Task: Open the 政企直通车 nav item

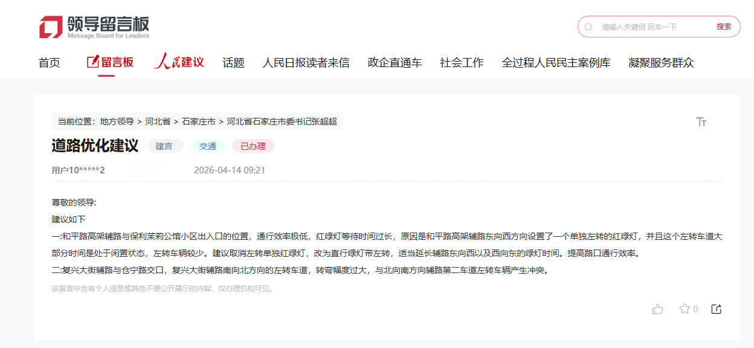Action: click(395, 63)
